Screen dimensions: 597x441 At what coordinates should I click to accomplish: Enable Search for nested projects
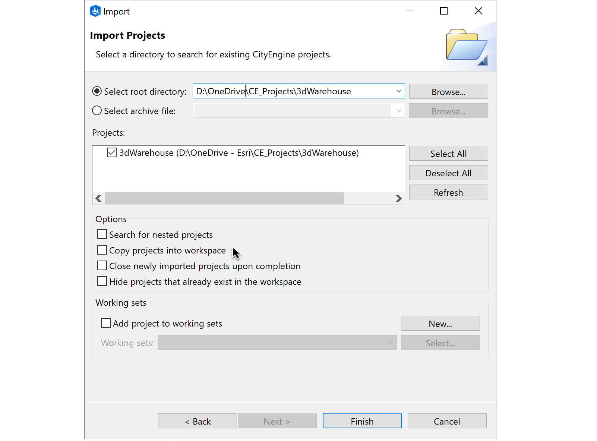(x=102, y=234)
